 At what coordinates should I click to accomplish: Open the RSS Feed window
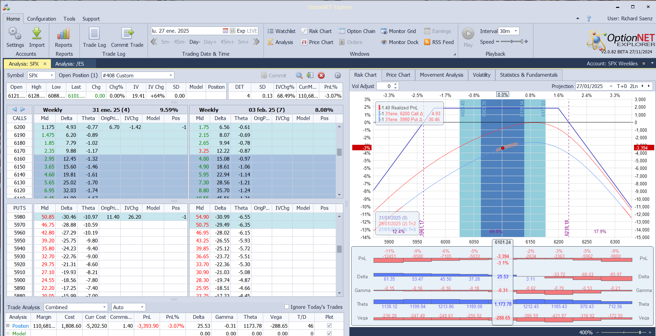coord(439,42)
